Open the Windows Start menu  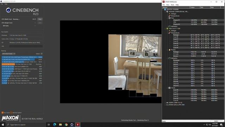3,125
